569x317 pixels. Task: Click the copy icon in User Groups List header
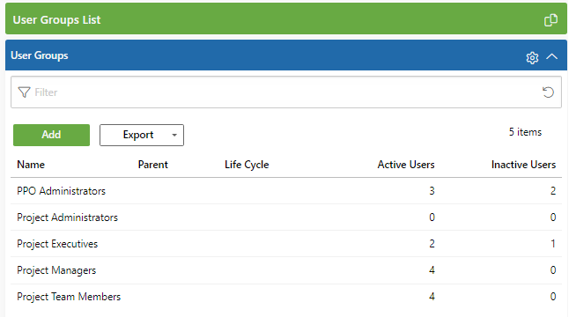[551, 20]
